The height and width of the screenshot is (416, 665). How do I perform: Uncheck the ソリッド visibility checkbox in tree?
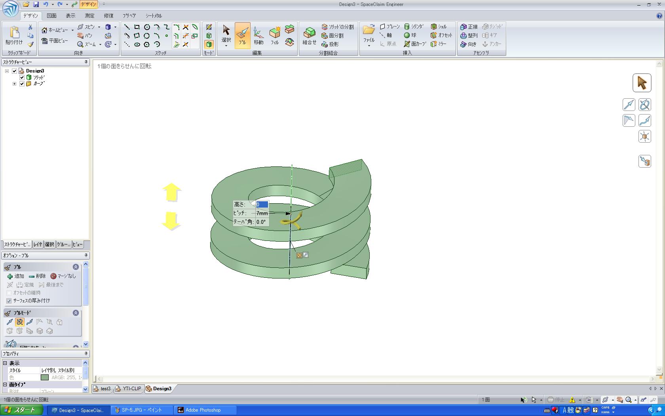pyautogui.click(x=22, y=77)
